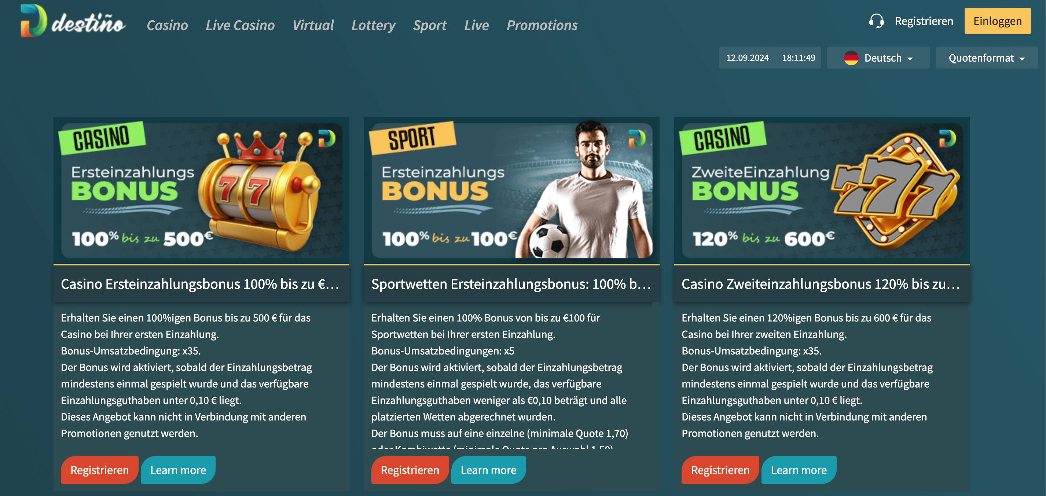1046x496 pixels.
Task: Click the destiño logo icon
Action: pos(34,21)
